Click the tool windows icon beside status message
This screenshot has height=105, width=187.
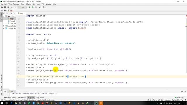point(2,100)
